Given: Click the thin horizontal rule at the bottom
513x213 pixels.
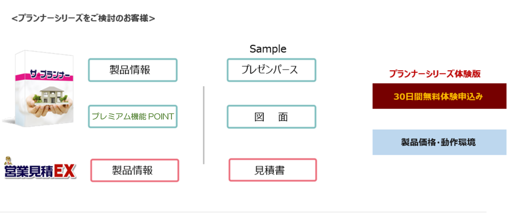Looking at the screenshot, I should pyautogui.click(x=243, y=212).
